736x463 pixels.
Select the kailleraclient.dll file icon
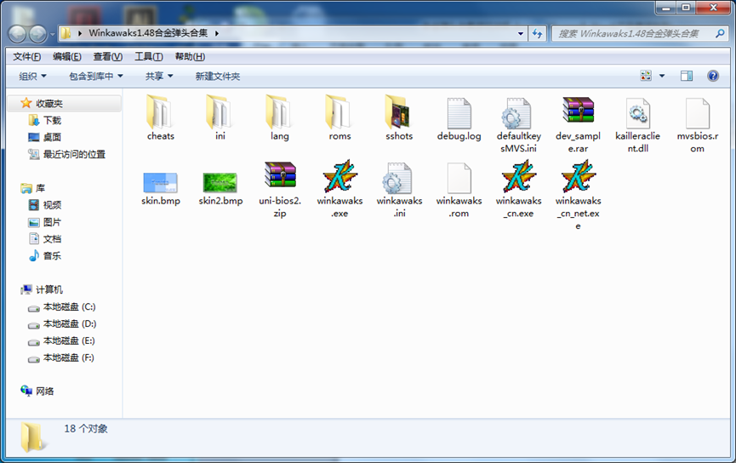tap(637, 114)
